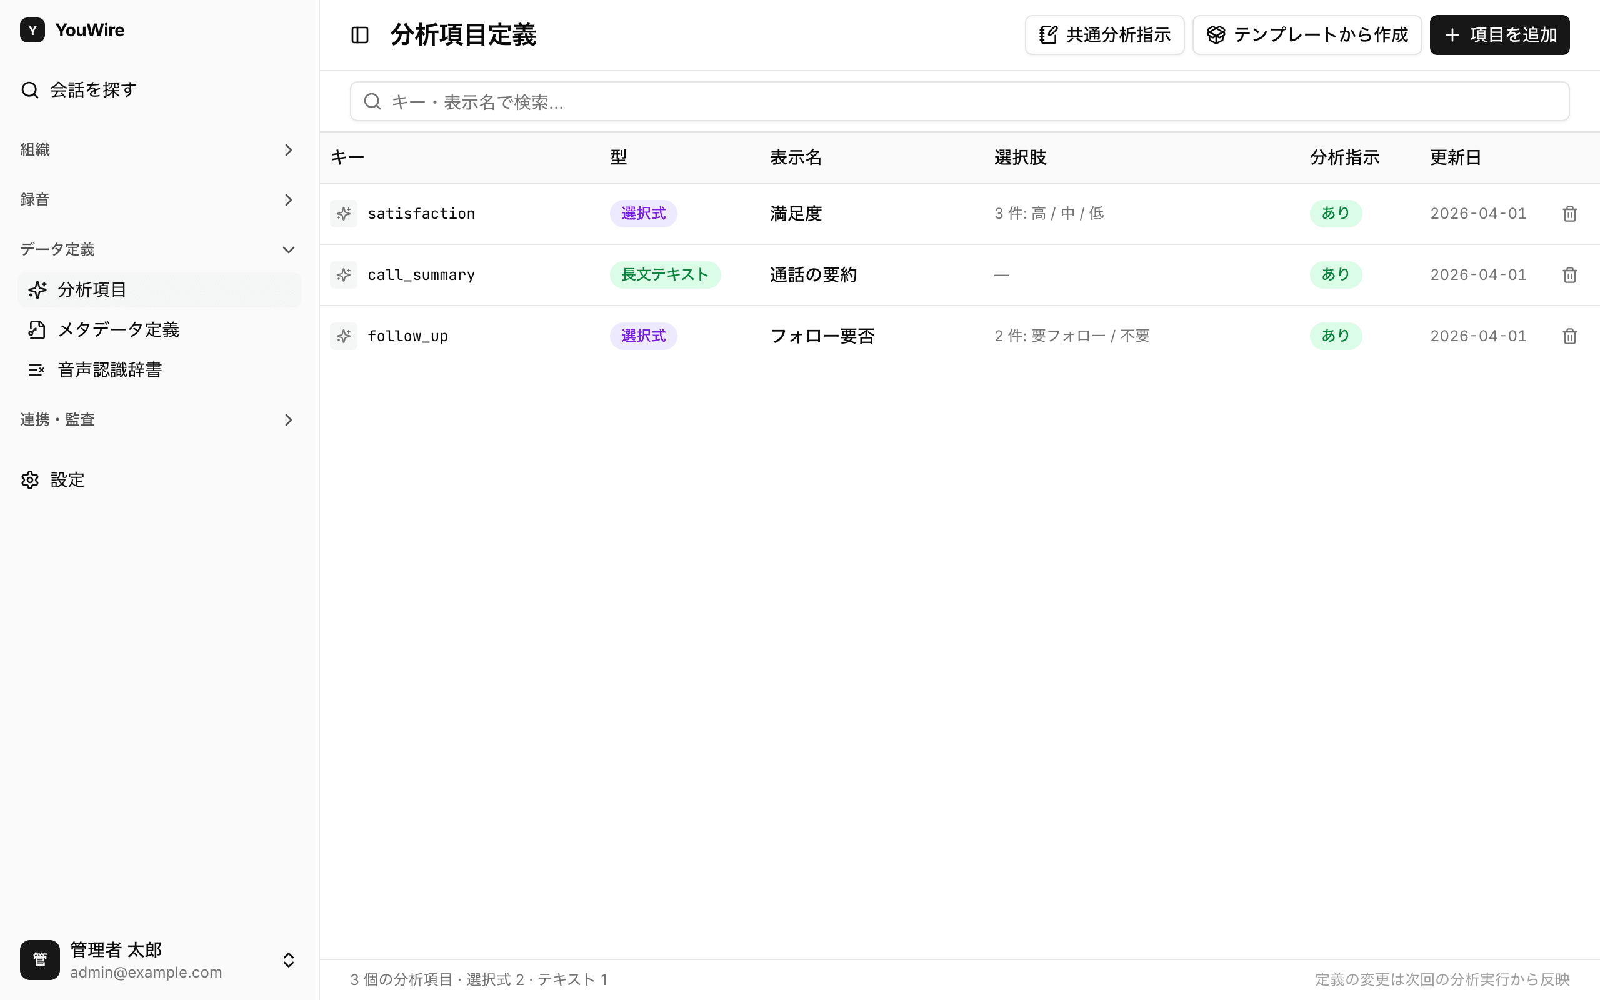Click the 管 user avatar icon

click(x=39, y=959)
